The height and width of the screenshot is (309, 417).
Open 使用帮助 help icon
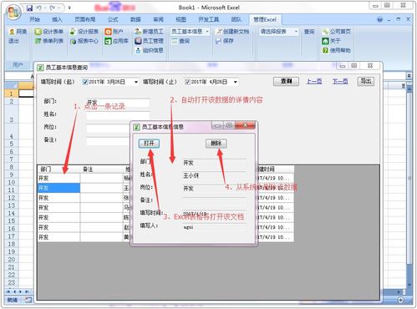click(325, 50)
